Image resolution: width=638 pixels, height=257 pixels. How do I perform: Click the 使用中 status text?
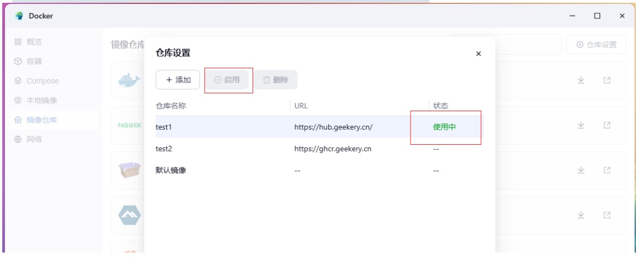coord(444,127)
